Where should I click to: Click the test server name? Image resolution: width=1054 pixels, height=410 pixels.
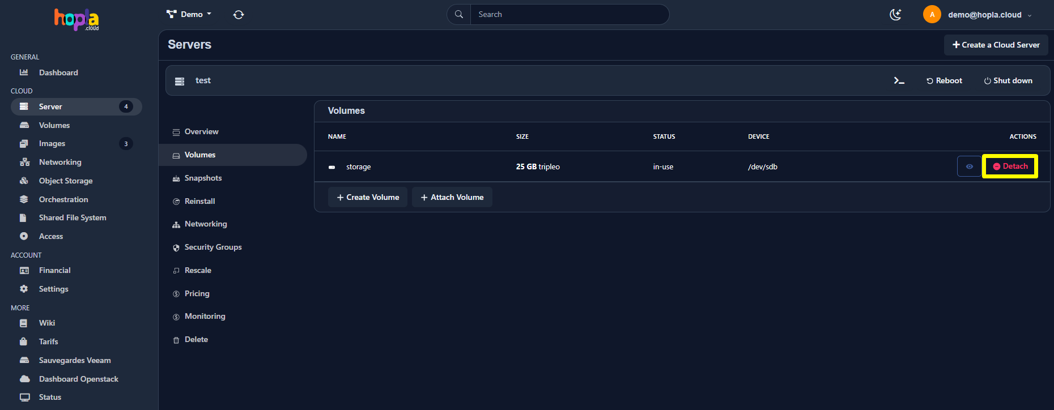tap(203, 80)
